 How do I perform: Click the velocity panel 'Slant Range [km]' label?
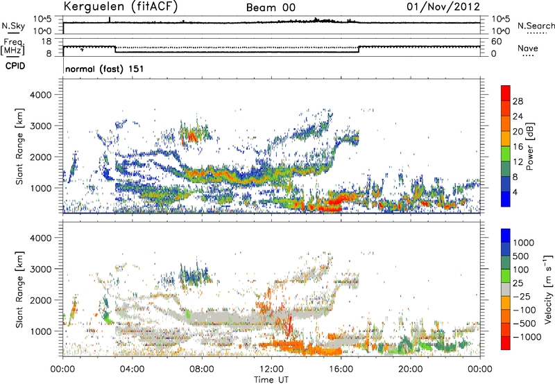[x=20, y=289]
